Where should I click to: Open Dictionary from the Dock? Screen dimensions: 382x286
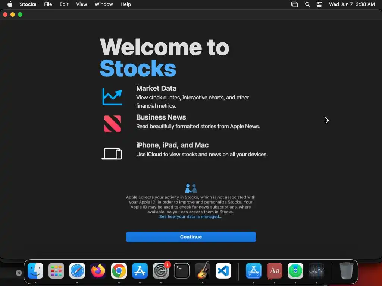point(275,271)
